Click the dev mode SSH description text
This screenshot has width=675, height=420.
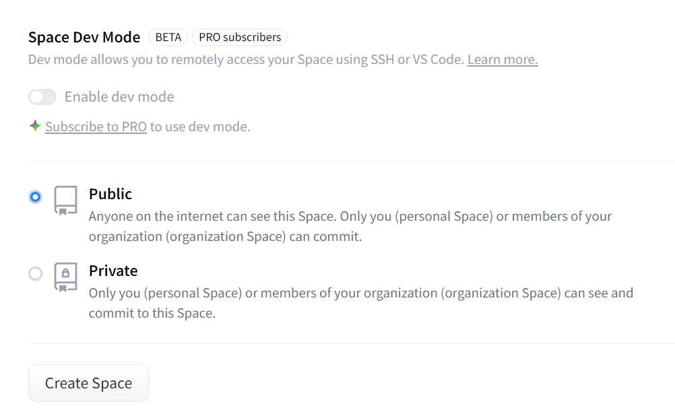pos(247,59)
